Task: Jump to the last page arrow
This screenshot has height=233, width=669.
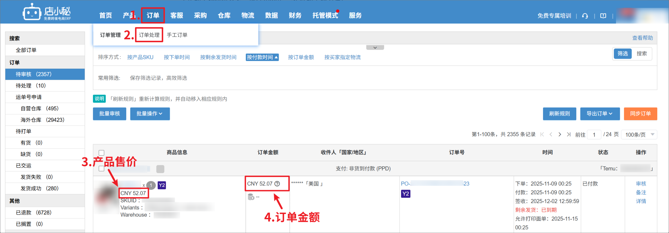Action: (x=569, y=135)
